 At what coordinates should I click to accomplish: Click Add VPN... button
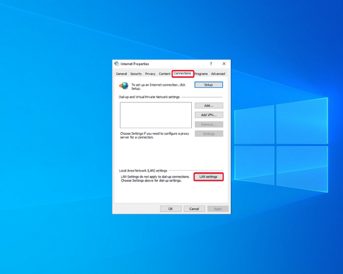pos(209,115)
